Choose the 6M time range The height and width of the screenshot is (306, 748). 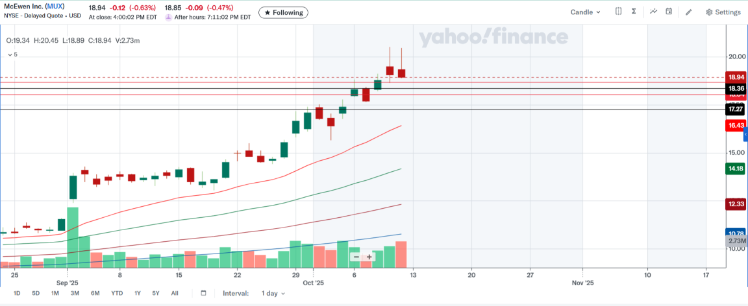[95, 293]
